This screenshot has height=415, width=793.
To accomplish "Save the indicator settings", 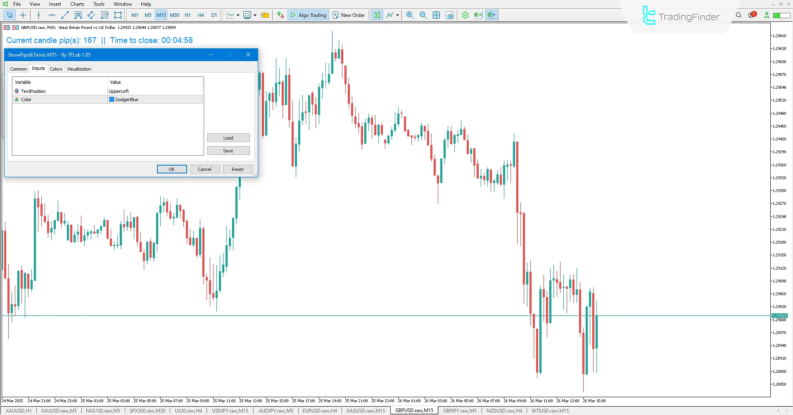I will point(228,150).
